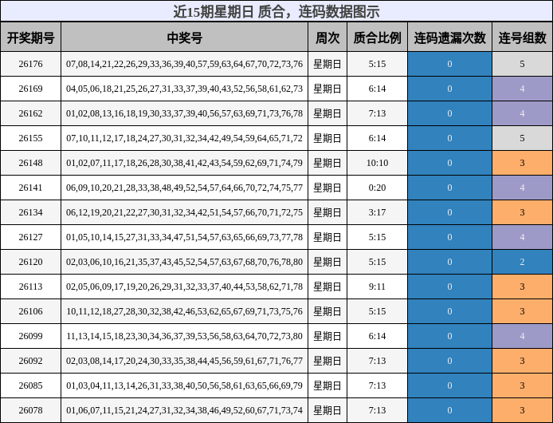Select period number 26106
553x423 pixels.
(x=31, y=311)
